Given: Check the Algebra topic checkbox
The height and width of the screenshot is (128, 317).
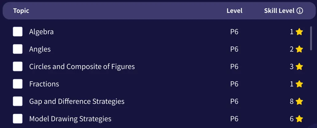Looking at the screenshot, I should click(x=18, y=32).
